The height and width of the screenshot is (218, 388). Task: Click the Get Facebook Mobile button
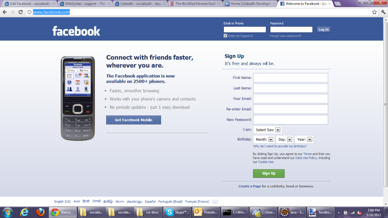[134, 120]
